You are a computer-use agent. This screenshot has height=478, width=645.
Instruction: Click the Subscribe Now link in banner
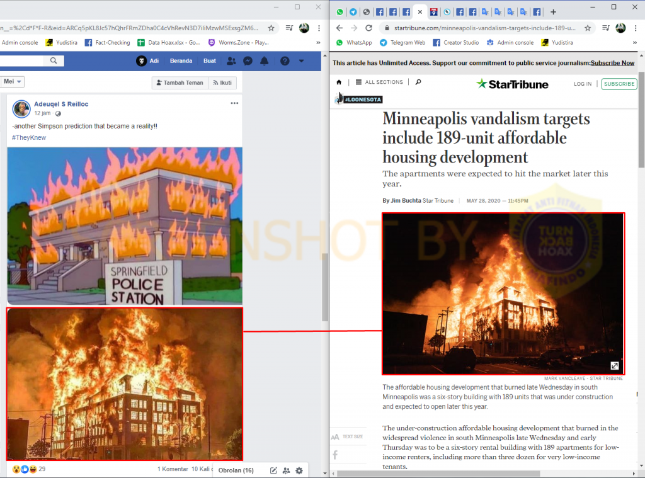[612, 63]
